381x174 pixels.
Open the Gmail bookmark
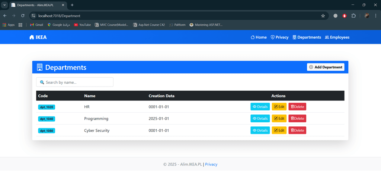(x=36, y=25)
